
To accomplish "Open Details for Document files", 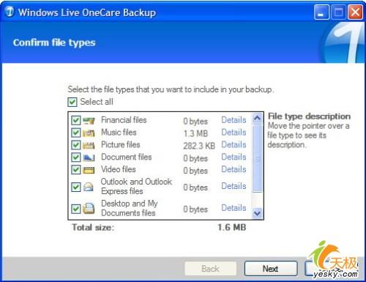I will click(234, 157).
